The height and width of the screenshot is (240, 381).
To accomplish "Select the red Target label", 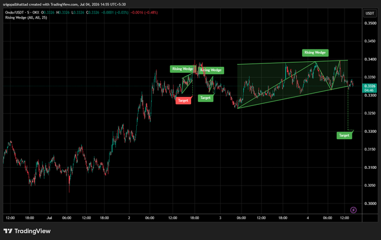I will (183, 100).
